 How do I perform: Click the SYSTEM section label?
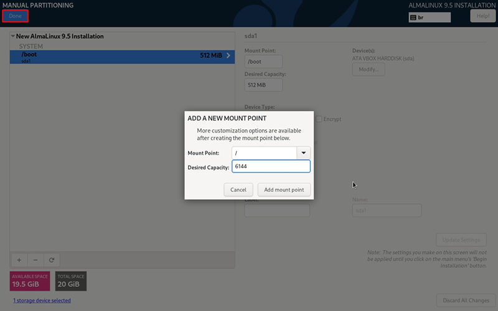31,46
